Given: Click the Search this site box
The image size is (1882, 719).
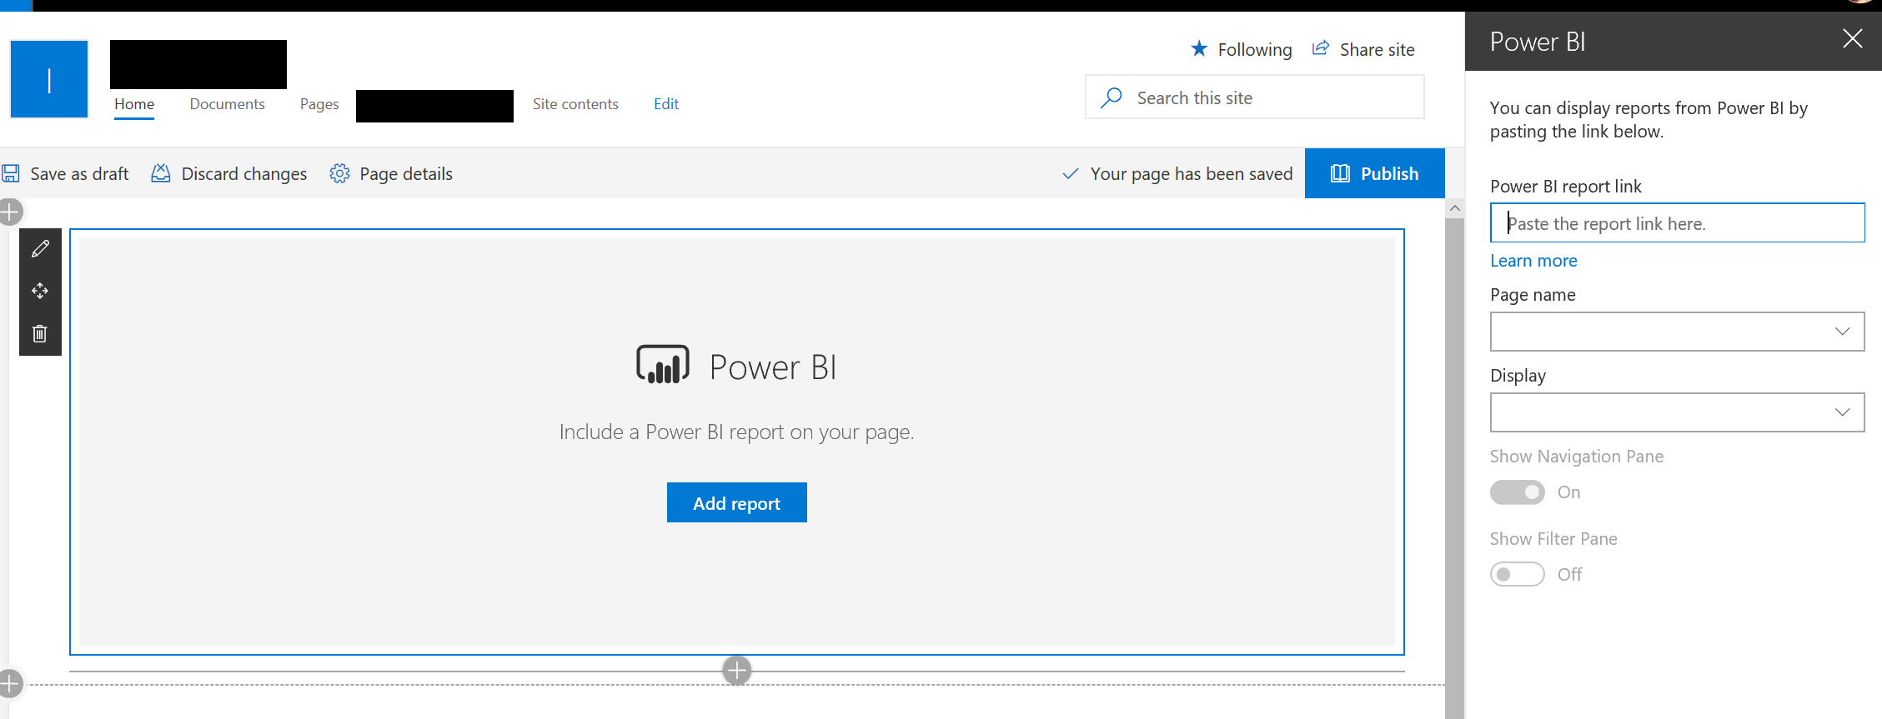Looking at the screenshot, I should (x=1255, y=97).
